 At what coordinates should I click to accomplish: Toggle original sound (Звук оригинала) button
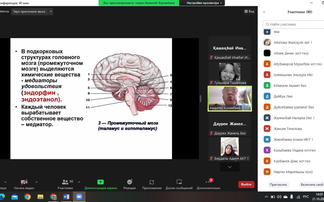pos(30,12)
